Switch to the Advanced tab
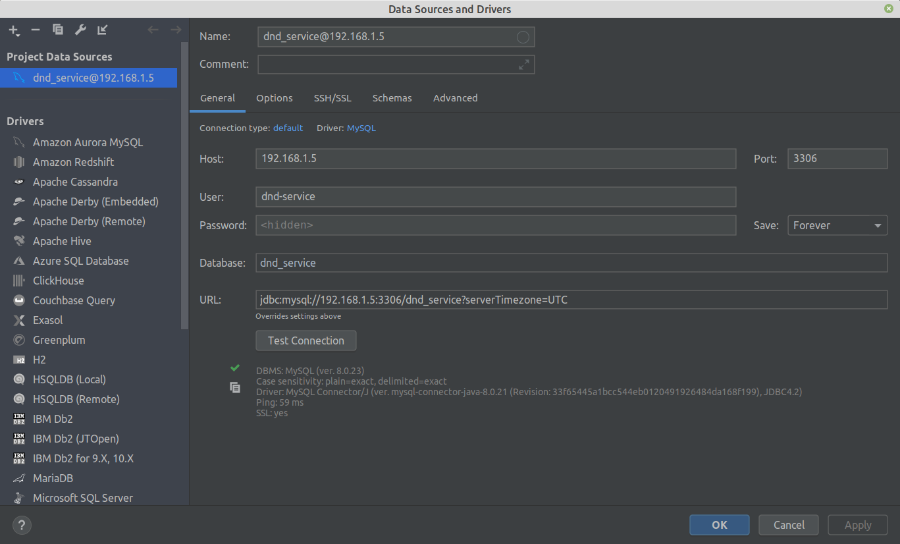Image resolution: width=900 pixels, height=544 pixels. (456, 98)
